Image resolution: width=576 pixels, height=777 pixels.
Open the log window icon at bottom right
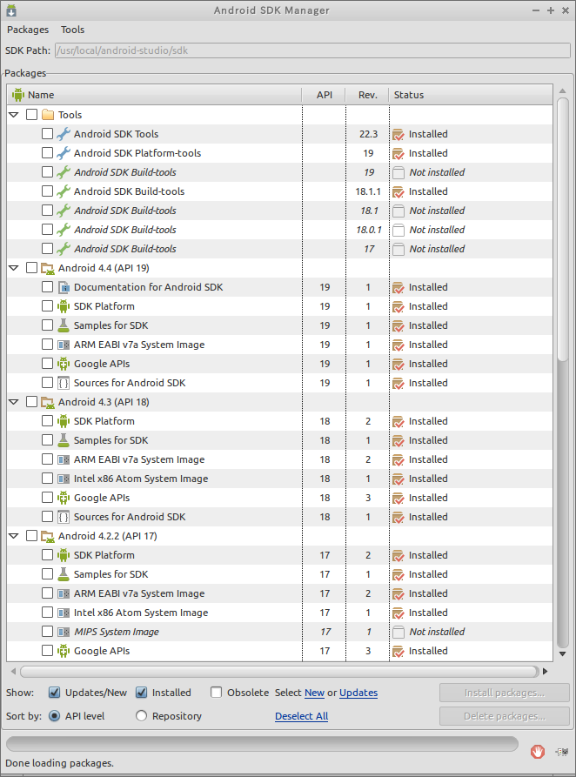point(561,752)
